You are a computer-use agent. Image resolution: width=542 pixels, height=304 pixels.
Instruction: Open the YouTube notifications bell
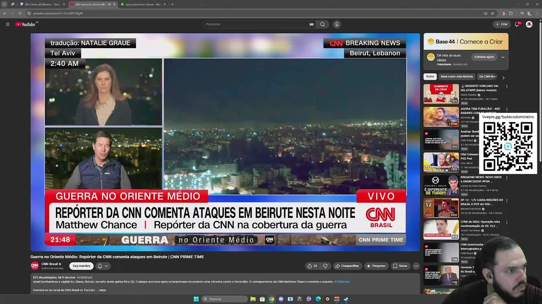click(x=517, y=24)
